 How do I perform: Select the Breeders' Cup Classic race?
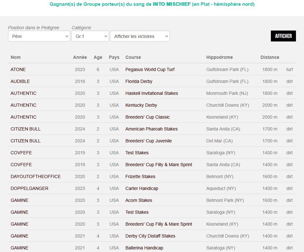click(148, 117)
